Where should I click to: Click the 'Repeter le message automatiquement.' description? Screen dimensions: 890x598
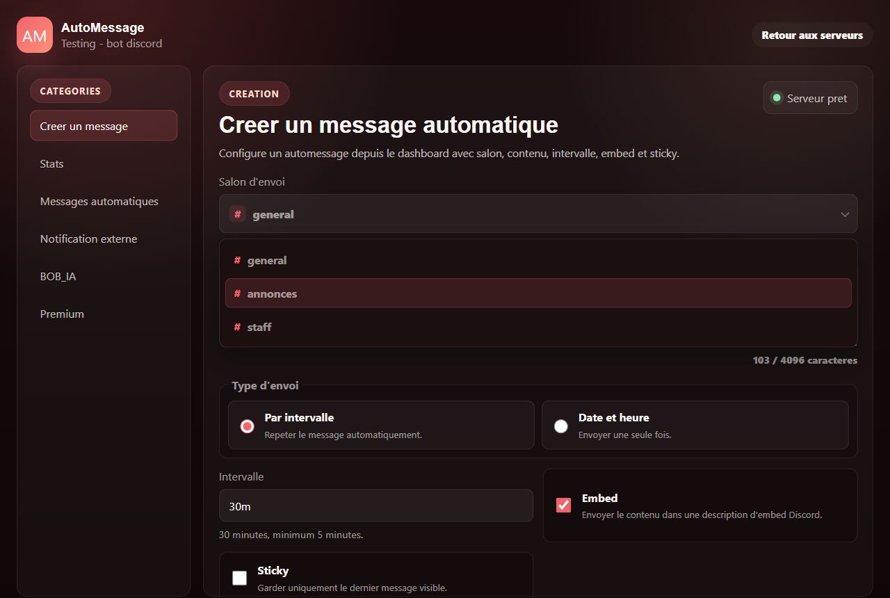click(x=343, y=435)
